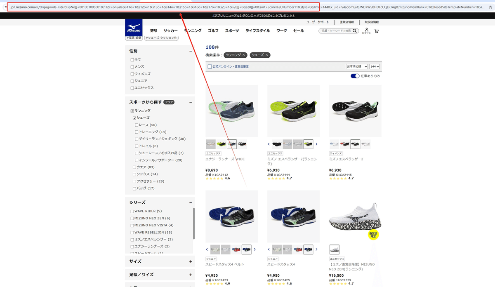Open the ゴルフ menu

coord(213,31)
